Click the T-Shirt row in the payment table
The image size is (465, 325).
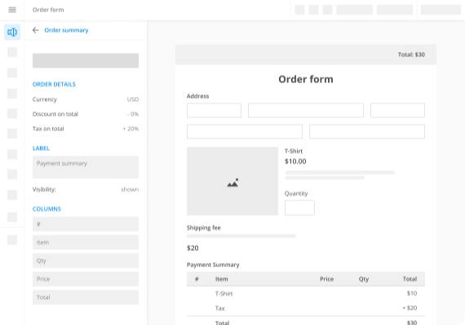click(306, 293)
